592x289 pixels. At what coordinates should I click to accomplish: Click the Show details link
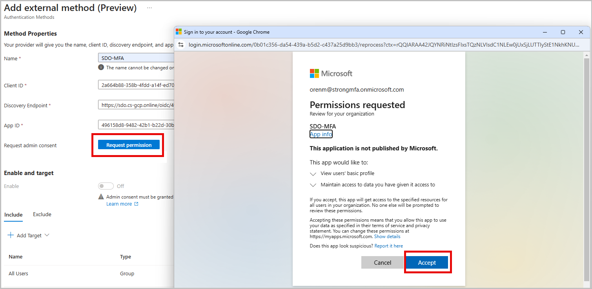(387, 237)
